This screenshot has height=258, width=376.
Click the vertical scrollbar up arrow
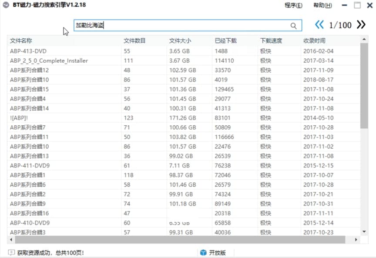click(x=364, y=40)
